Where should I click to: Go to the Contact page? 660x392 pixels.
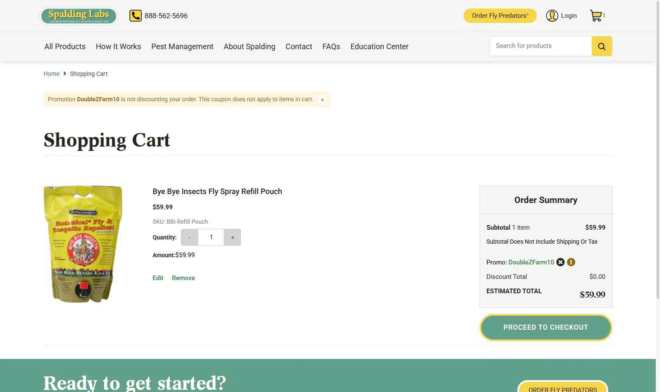(299, 47)
